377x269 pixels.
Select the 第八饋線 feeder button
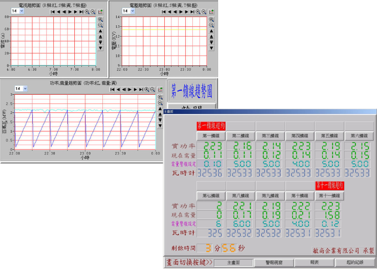pyautogui.click(x=241, y=196)
